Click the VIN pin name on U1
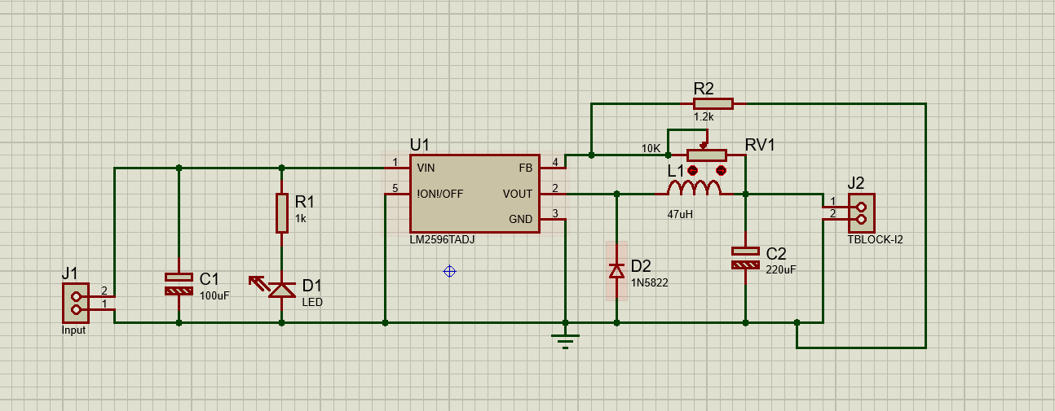Viewport: 1055px width, 411px height. pos(426,168)
